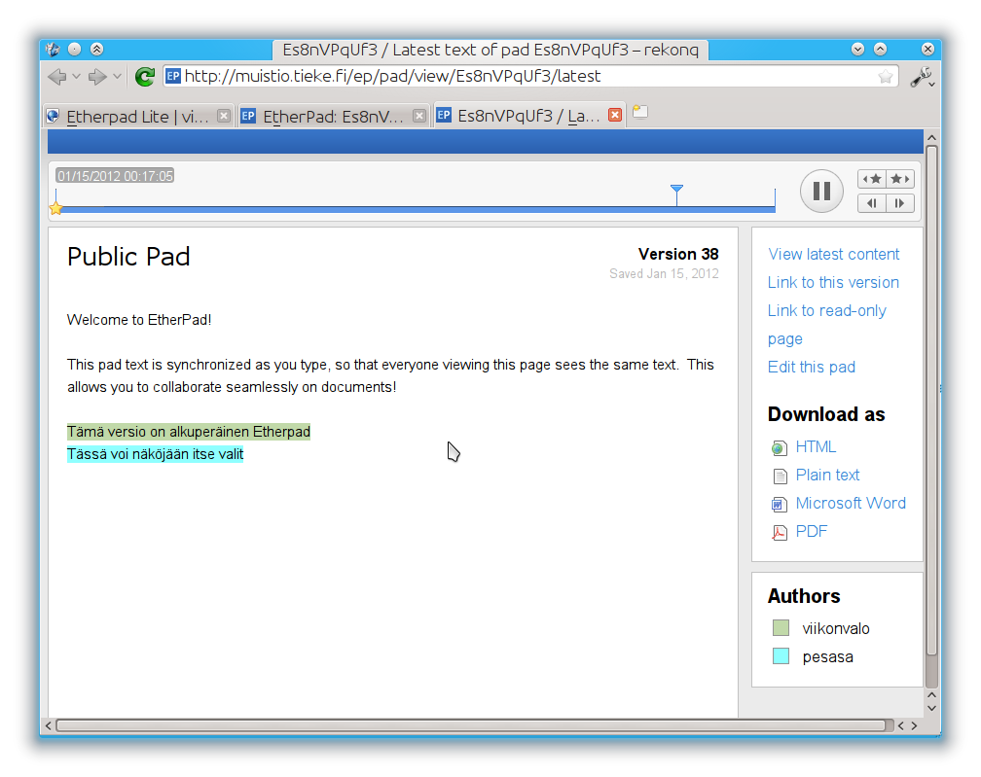Close the Etherpad Lite tab

pyautogui.click(x=224, y=116)
